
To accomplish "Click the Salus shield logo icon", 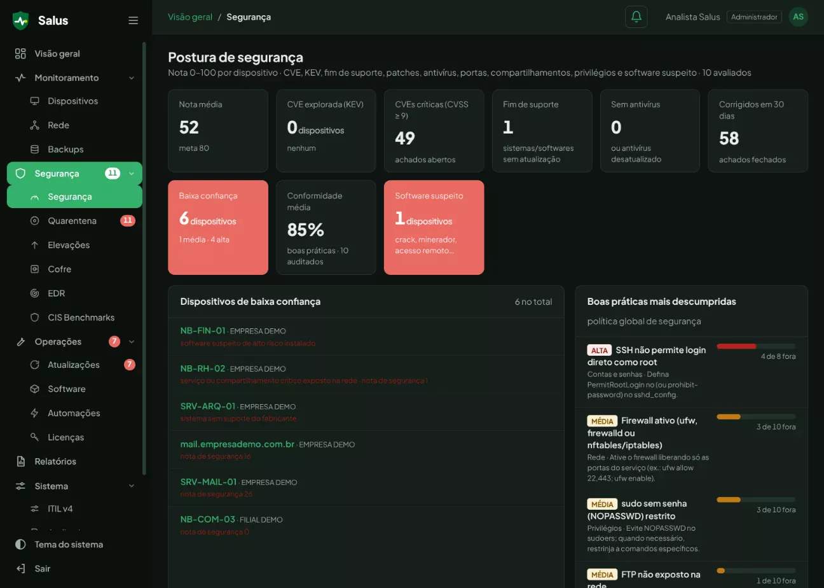I will point(21,20).
